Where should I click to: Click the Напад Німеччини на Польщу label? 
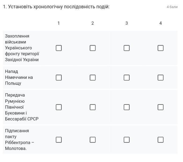[19, 77]
